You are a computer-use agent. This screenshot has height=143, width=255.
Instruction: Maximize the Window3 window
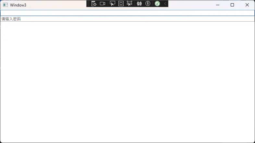pyautogui.click(x=232, y=5)
